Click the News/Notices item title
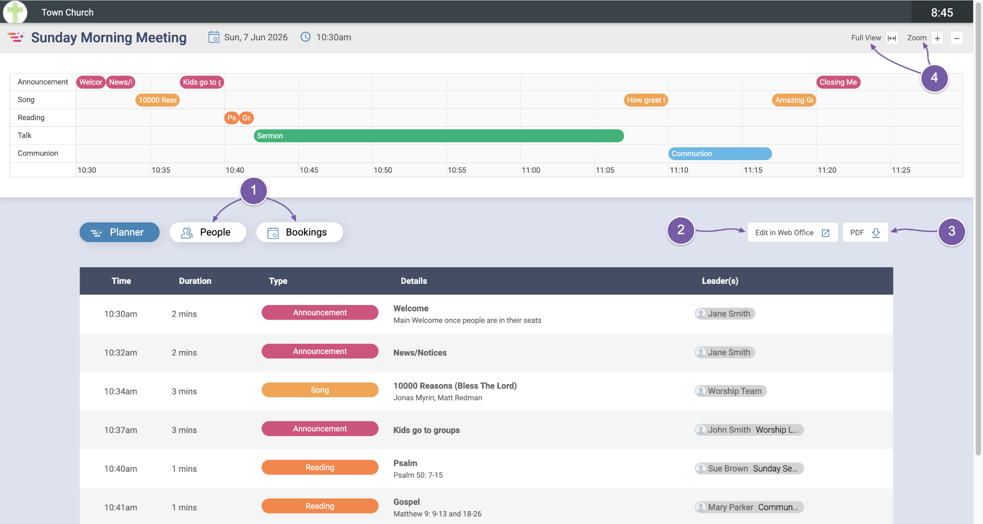983x524 pixels. pyautogui.click(x=420, y=353)
